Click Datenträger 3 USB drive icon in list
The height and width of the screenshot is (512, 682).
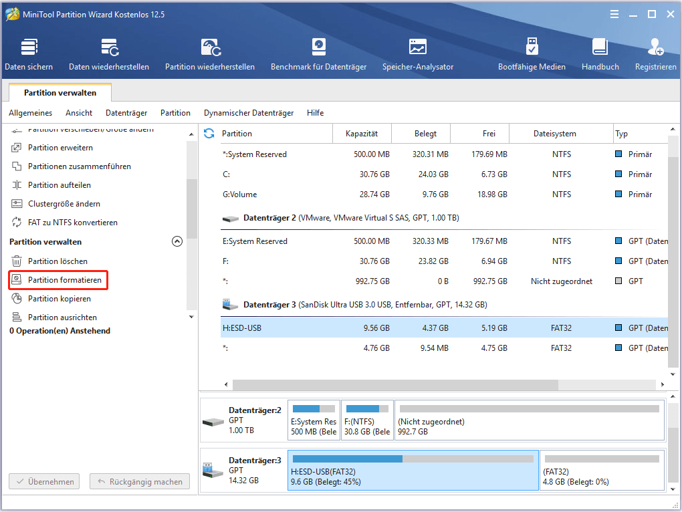[230, 304]
